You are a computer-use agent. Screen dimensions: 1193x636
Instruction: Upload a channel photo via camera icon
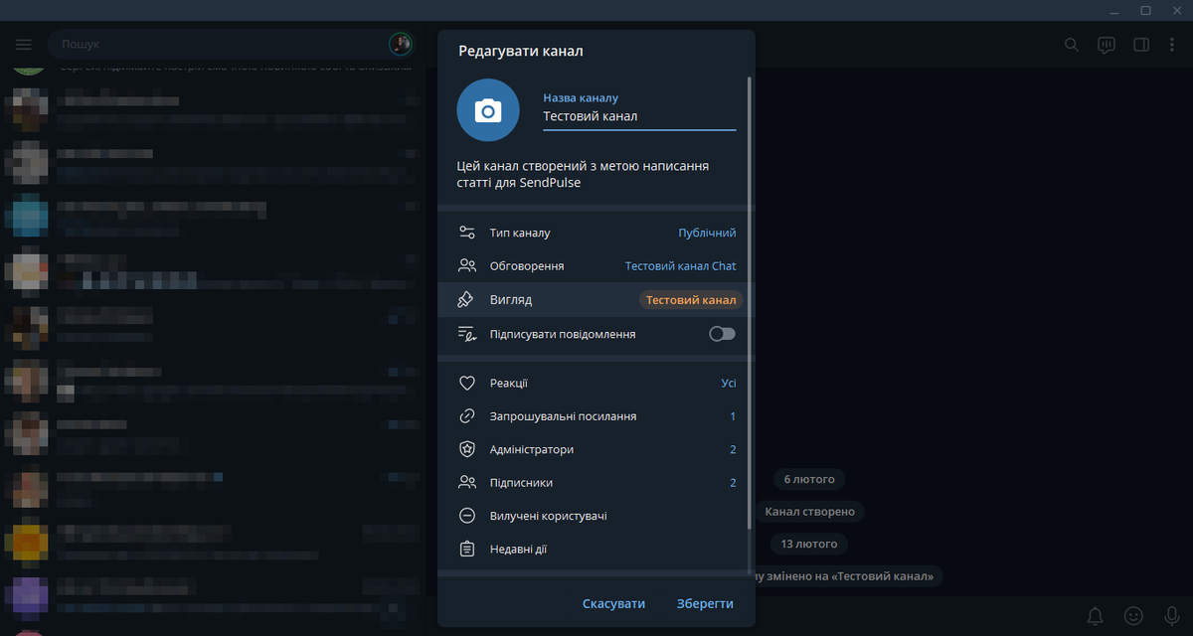[x=487, y=109]
